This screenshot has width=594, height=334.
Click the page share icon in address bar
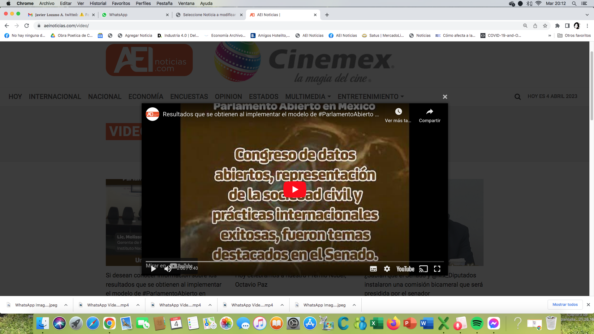[x=535, y=26]
